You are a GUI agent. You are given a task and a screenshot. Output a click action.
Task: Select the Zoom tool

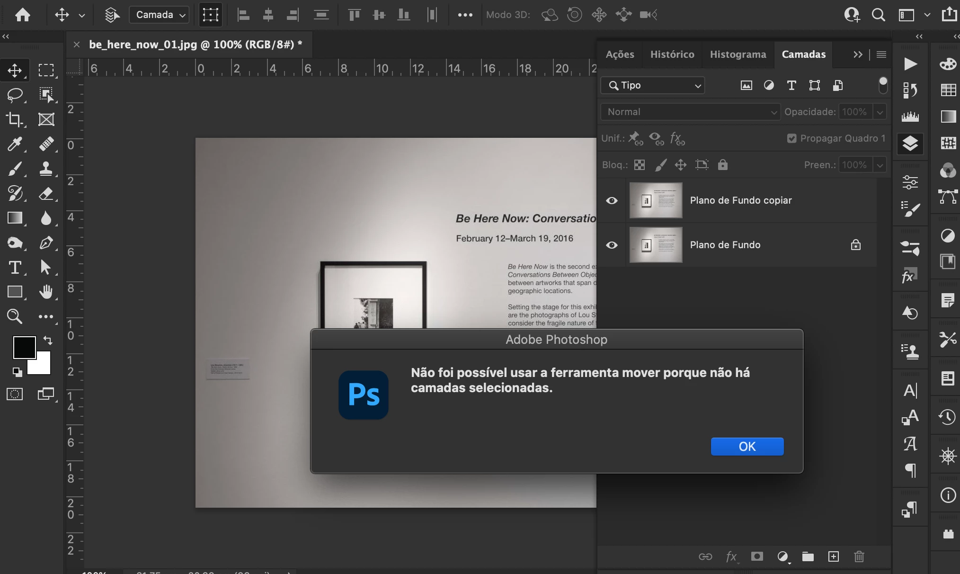coord(15,316)
